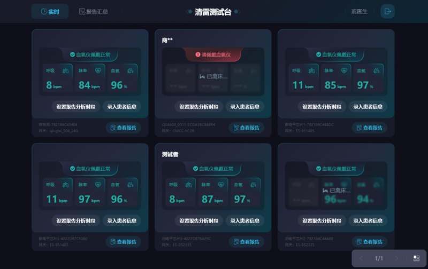
Task: Click the 清雷测试台 title
Action: click(213, 12)
